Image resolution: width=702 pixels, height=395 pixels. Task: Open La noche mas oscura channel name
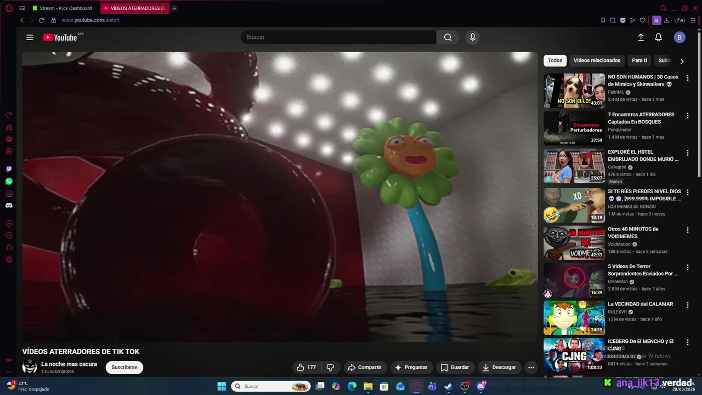click(69, 364)
